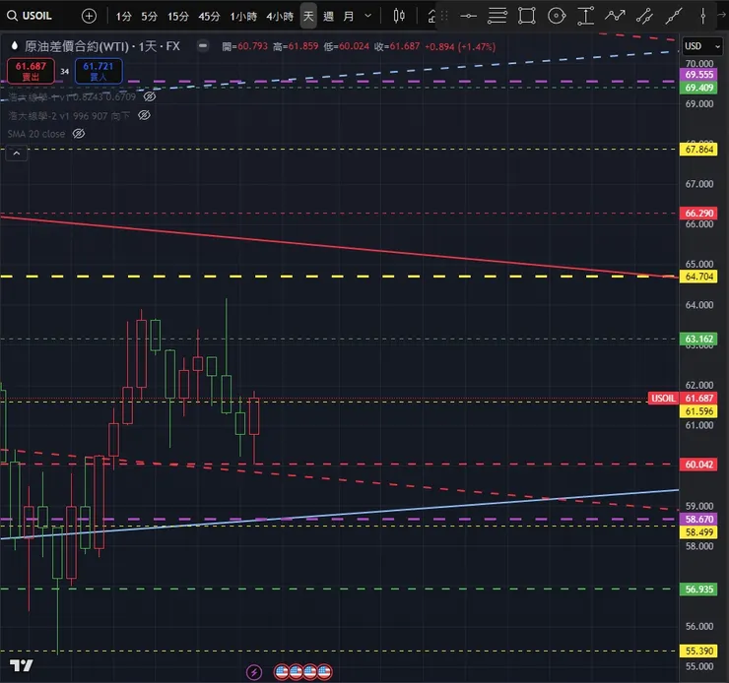This screenshot has height=683, width=729.
Task: Click the 67.864 yellow price label
Action: point(698,149)
